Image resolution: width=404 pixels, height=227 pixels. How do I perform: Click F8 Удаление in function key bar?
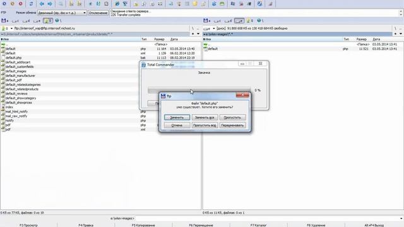pyautogui.click(x=316, y=225)
